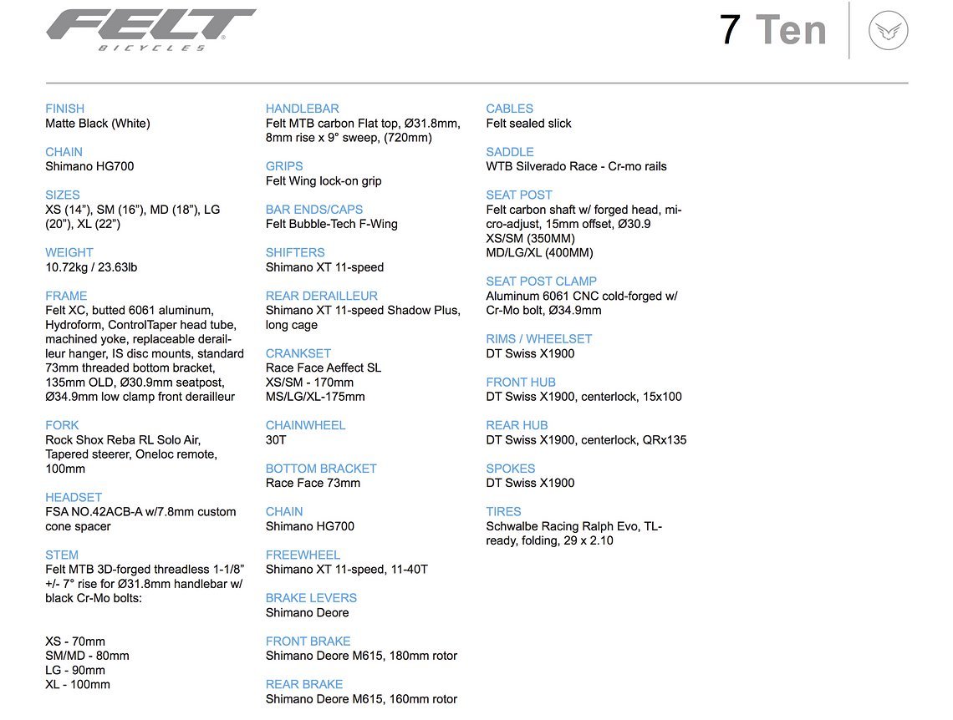
Task: Select the REAR DERAILLEUR heading
Action: [322, 296]
